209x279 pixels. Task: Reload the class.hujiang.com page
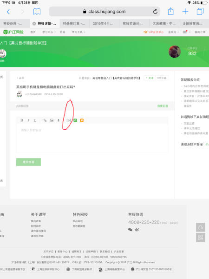point(155,12)
